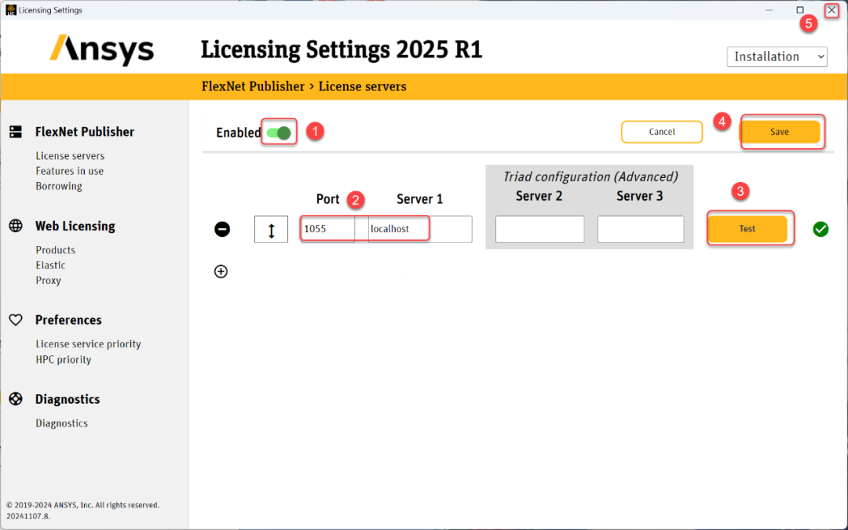
Task: Click the FlexNet Publisher server icon
Action: coord(16,132)
